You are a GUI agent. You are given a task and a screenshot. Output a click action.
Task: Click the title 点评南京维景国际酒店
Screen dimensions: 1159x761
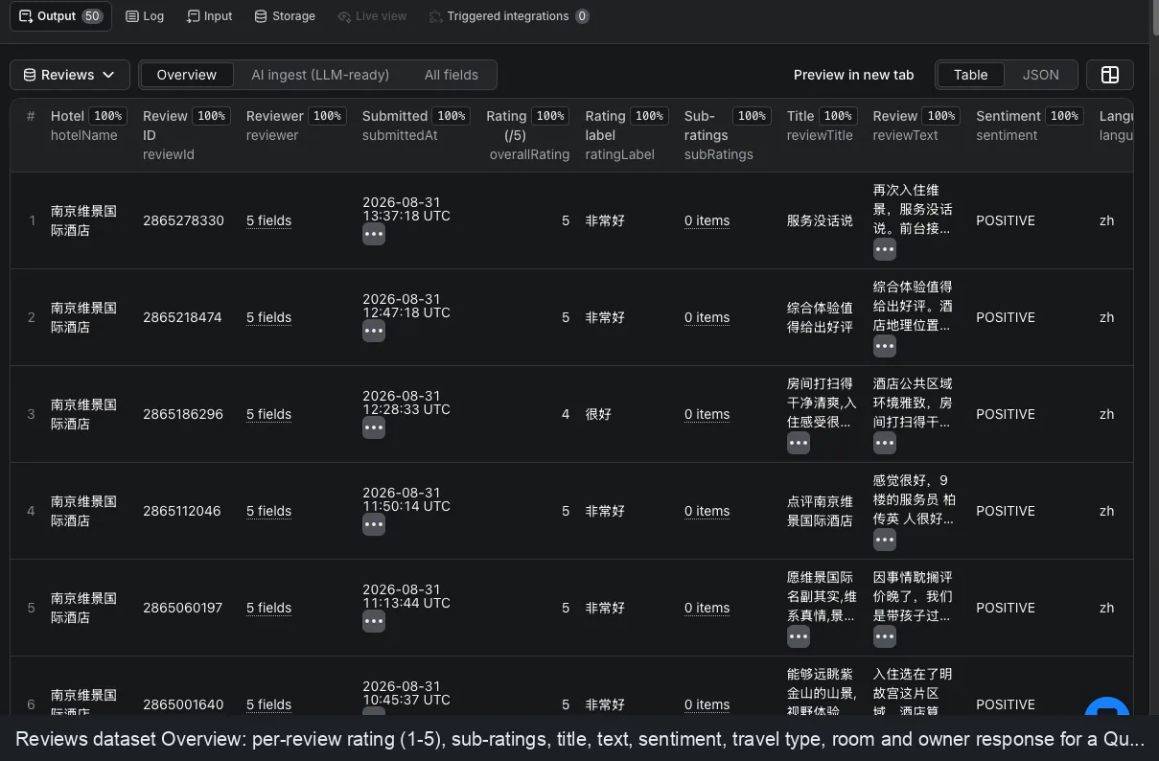(820, 511)
